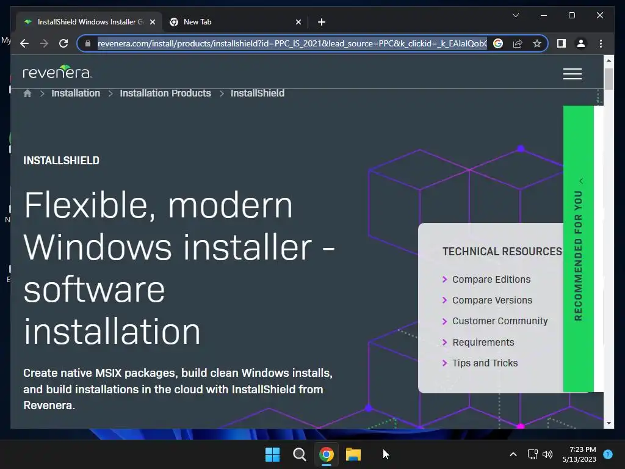Click the scrollbar down arrow
Viewport: 625px width, 469px height.
pos(609,423)
